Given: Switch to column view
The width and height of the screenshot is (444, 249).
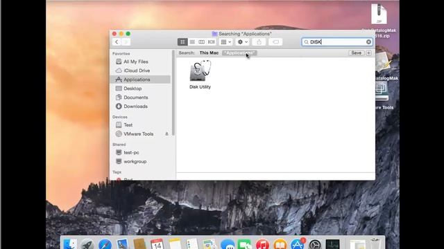Looking at the screenshot, I should pos(202,42).
